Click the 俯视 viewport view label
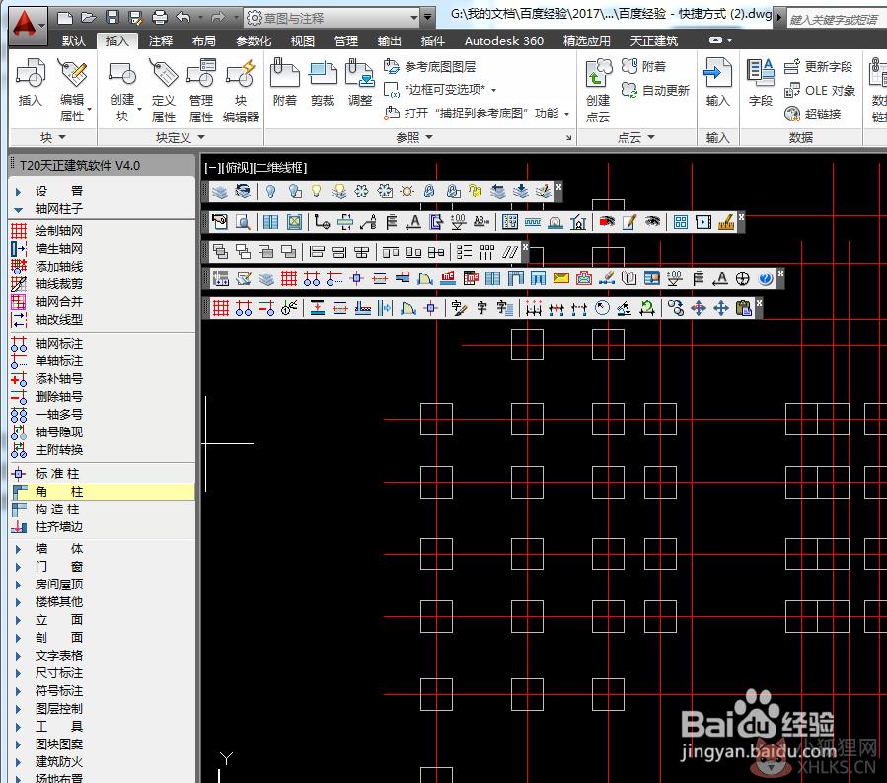Screen dimensions: 887x783 click(237, 168)
